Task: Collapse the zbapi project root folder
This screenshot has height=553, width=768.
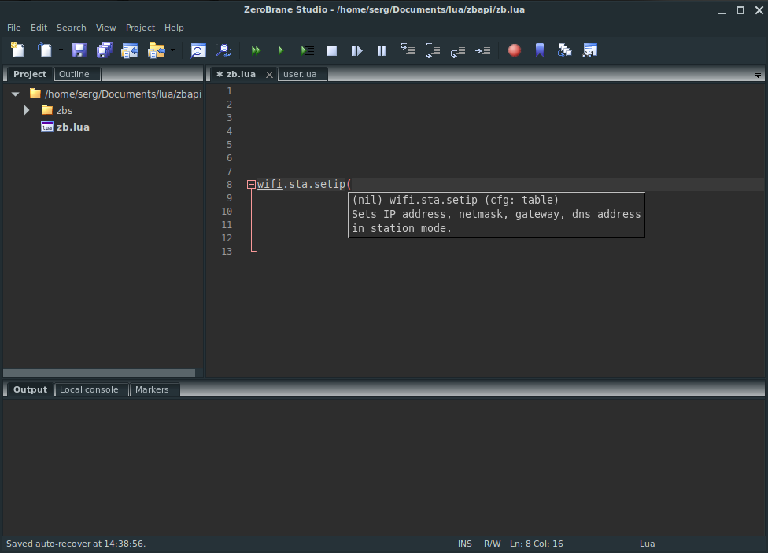Action: coord(15,94)
